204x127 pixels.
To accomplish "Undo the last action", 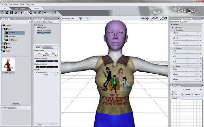I will (45, 13).
